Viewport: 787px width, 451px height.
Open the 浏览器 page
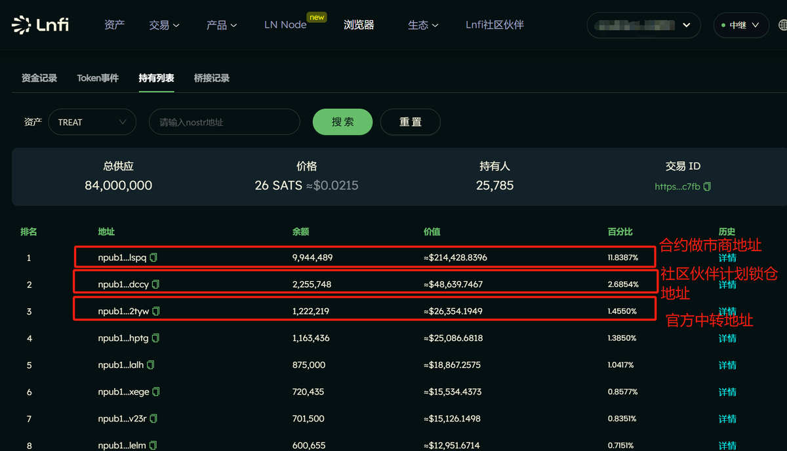pos(359,25)
